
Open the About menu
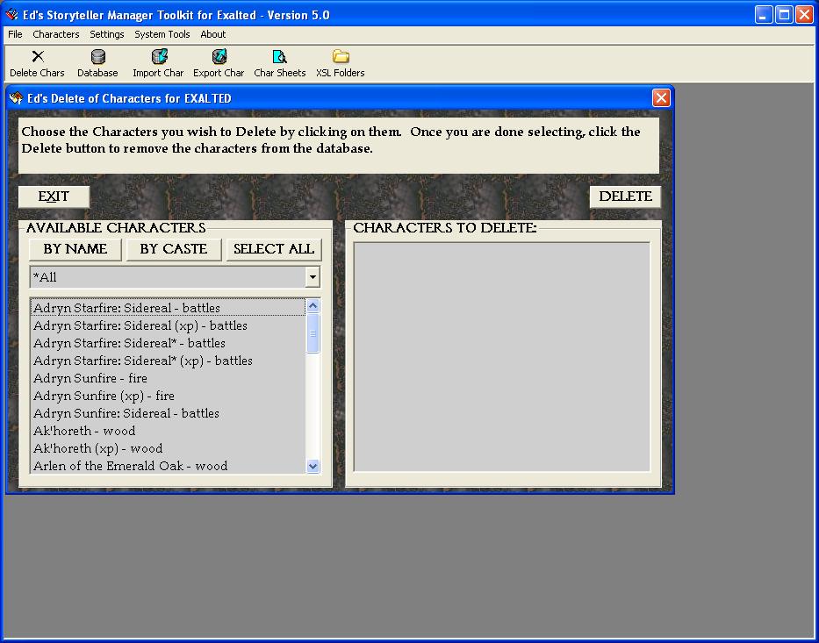pyautogui.click(x=213, y=34)
